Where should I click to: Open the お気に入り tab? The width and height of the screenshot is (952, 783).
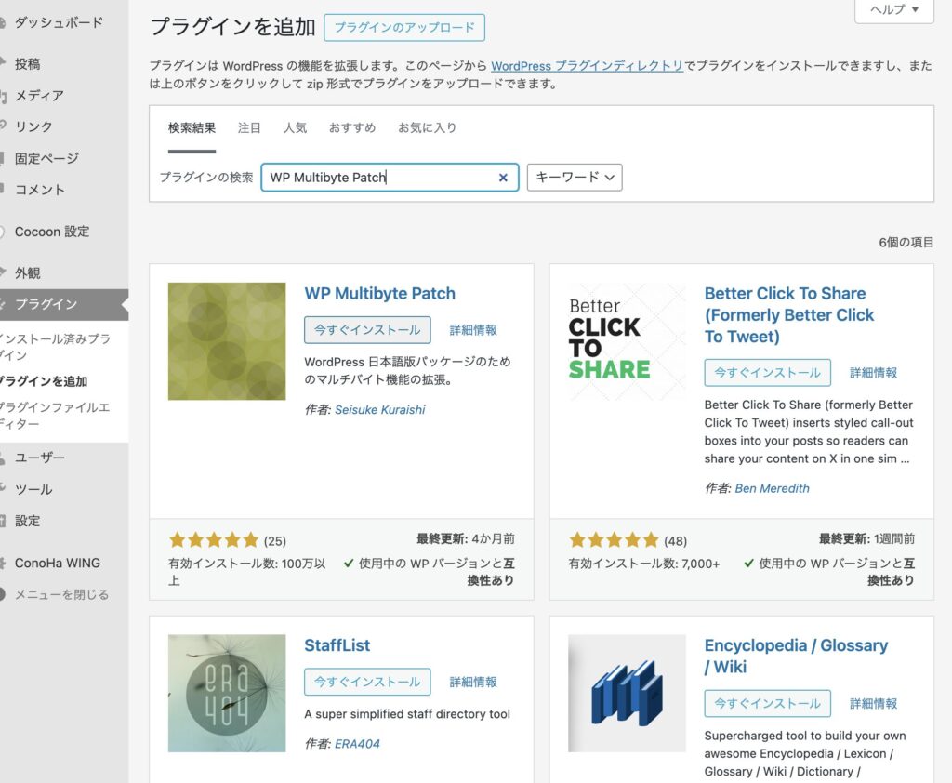(x=427, y=127)
